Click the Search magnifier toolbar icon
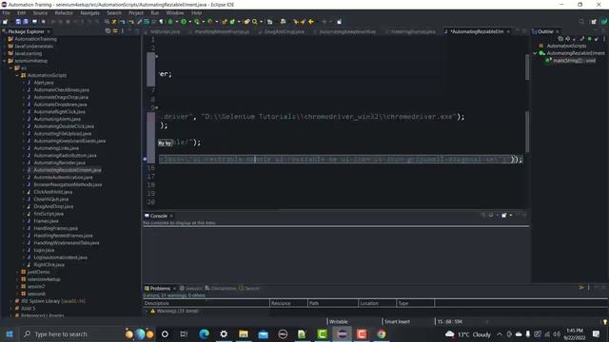This screenshot has width=609, height=342. (x=255, y=22)
